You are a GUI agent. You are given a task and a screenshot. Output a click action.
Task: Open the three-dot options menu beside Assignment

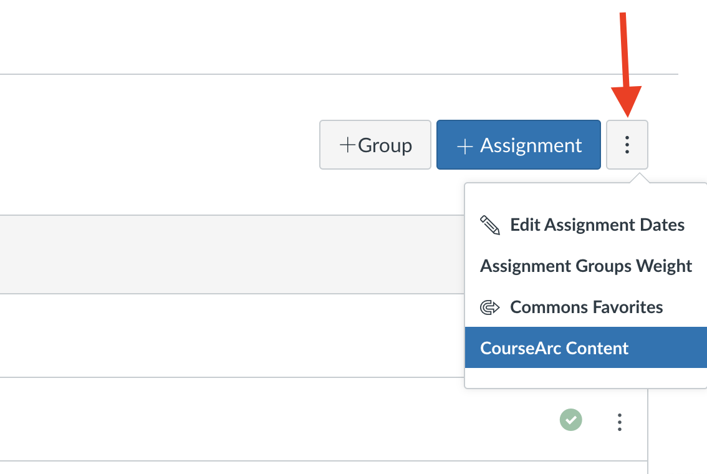627,145
